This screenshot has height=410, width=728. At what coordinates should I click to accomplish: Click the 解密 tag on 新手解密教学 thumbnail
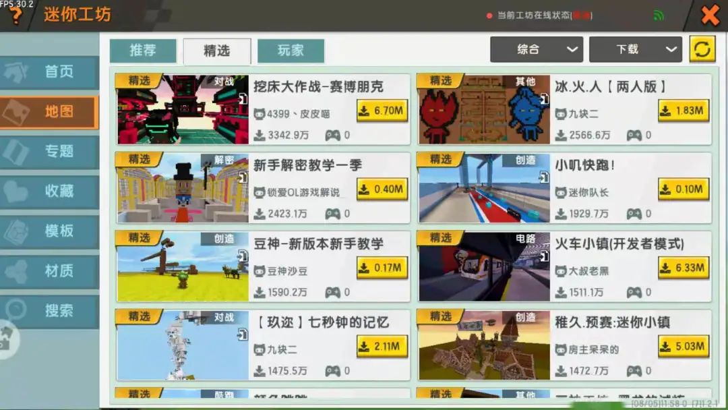click(x=224, y=160)
